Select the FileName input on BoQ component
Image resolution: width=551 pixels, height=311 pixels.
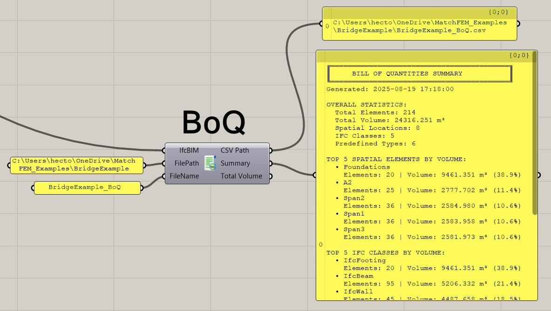click(x=184, y=176)
